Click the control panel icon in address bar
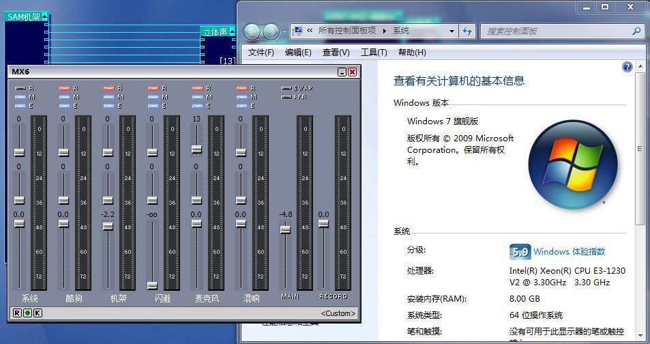 point(297,31)
